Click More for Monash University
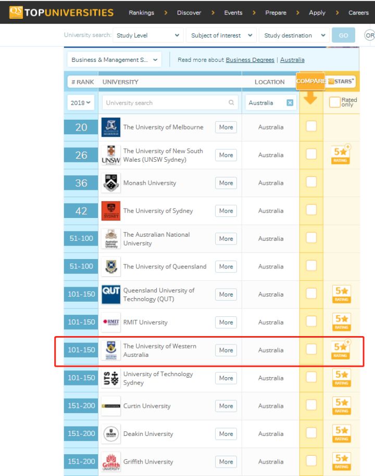The width and height of the screenshot is (375, 476). [x=226, y=183]
